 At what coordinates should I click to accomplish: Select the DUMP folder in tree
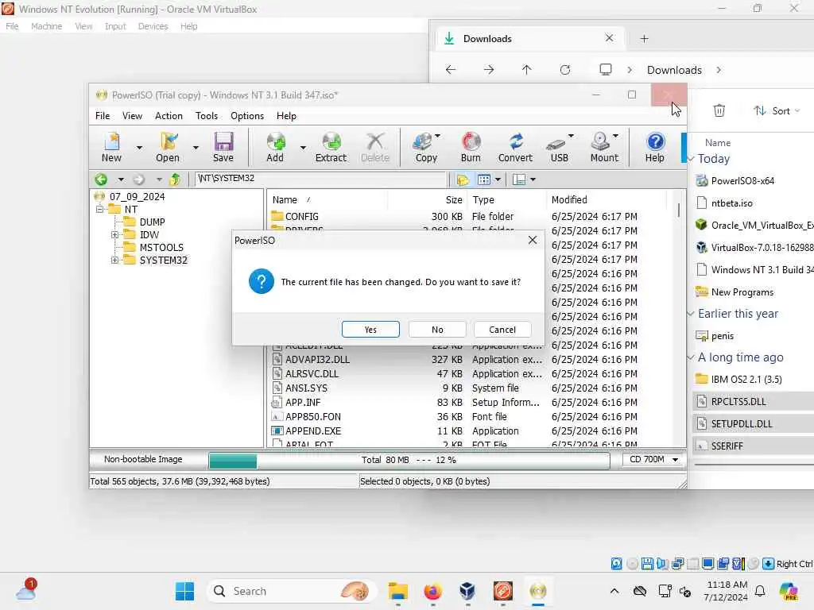click(x=152, y=222)
